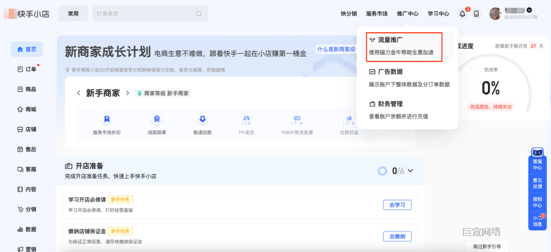Click 去学习 button for 学习开店必修课

pyautogui.click(x=397, y=205)
